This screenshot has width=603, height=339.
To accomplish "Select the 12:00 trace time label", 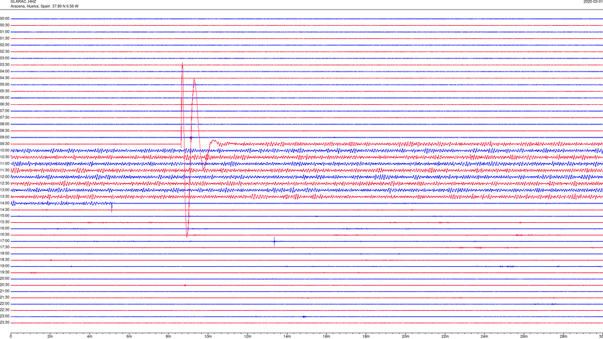I will pyautogui.click(x=4, y=177).
